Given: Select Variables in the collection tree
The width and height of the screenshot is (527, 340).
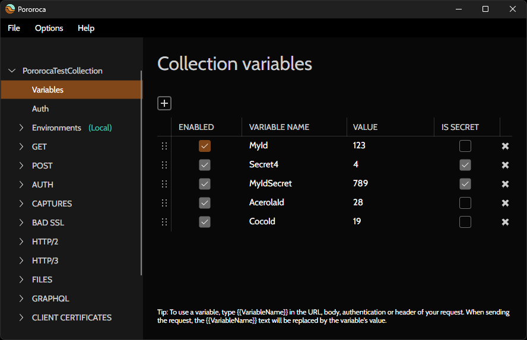Looking at the screenshot, I should click(72, 90).
